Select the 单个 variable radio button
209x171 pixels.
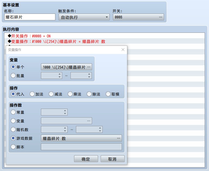[x=13, y=67]
